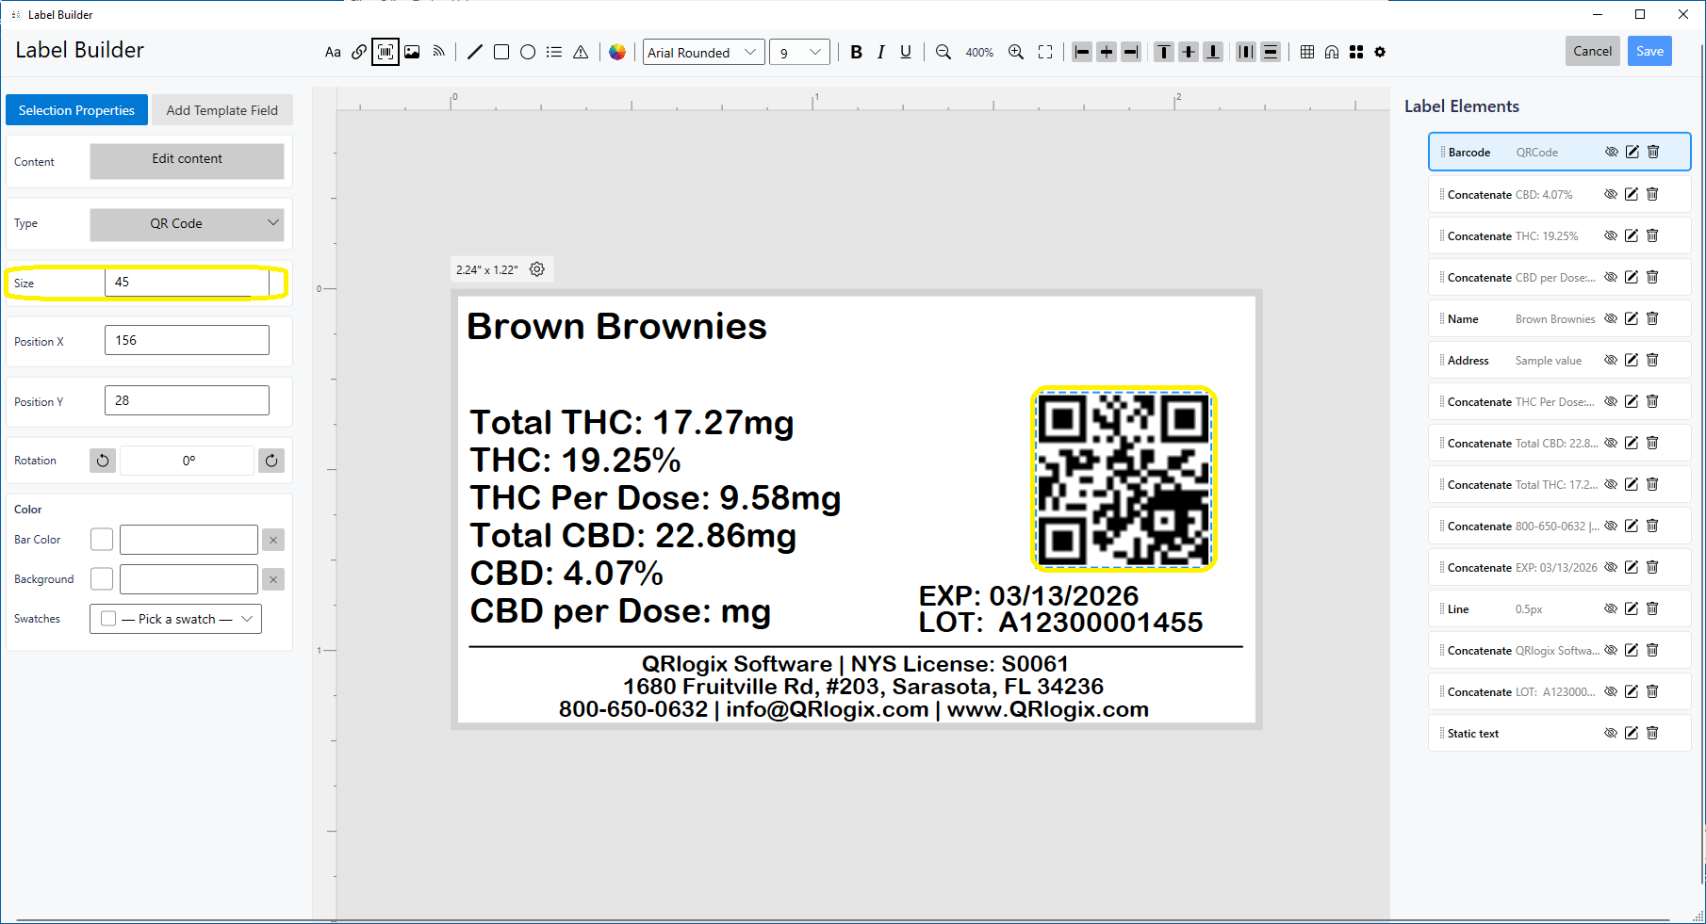Click the Background color swatch box
The image size is (1706, 924).
102,579
